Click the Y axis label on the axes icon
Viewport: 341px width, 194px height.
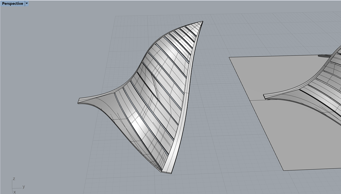pos(23,186)
